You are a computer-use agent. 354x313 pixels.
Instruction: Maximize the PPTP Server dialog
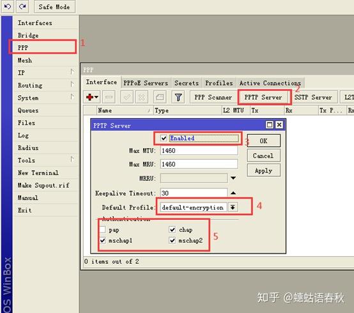tap(270, 125)
